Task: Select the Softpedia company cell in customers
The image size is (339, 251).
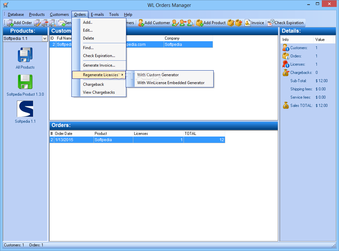Action: [188, 45]
